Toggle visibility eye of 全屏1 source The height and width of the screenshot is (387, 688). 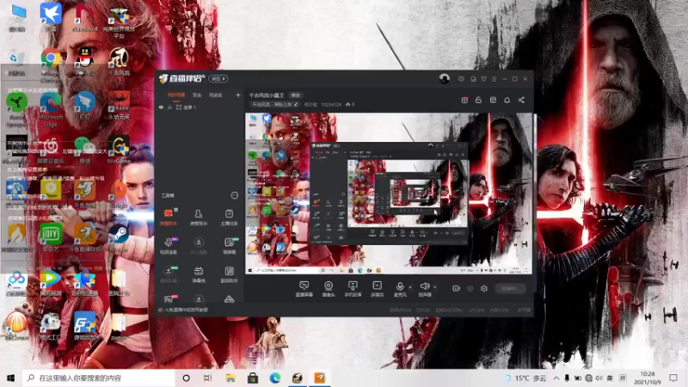point(161,107)
